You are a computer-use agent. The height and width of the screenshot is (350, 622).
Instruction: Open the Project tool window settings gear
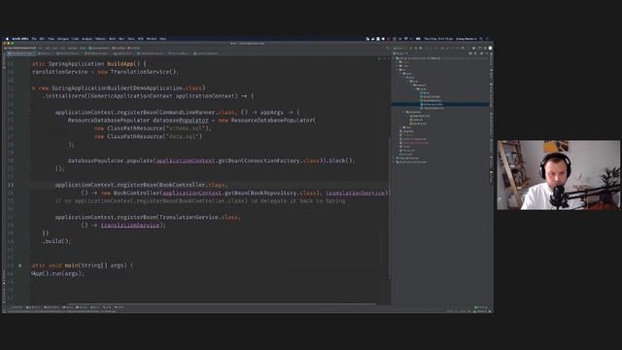481,53
